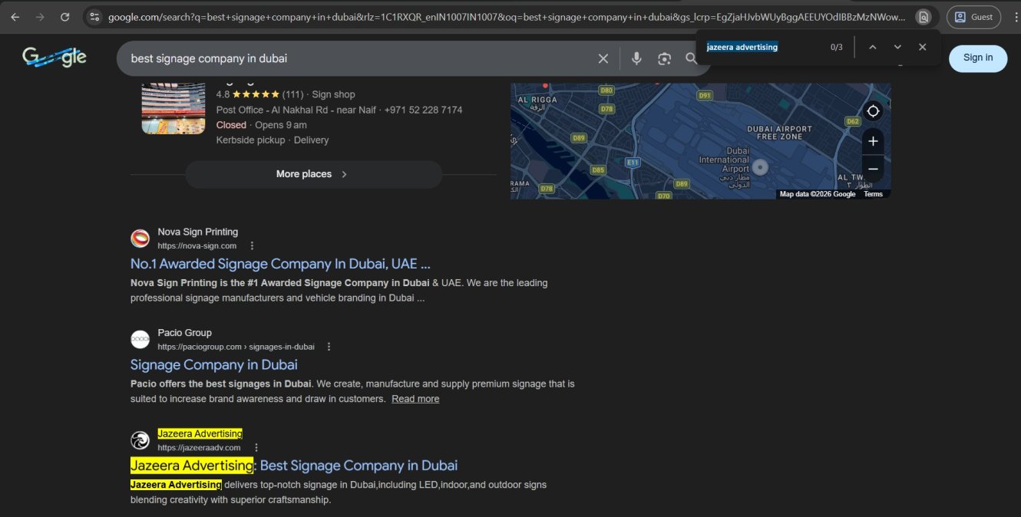The height and width of the screenshot is (517, 1021).
Task: Open options menu for Pacio Group result
Action: (329, 347)
